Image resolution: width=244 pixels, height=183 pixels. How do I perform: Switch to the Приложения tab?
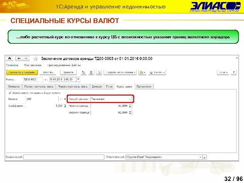144,86
